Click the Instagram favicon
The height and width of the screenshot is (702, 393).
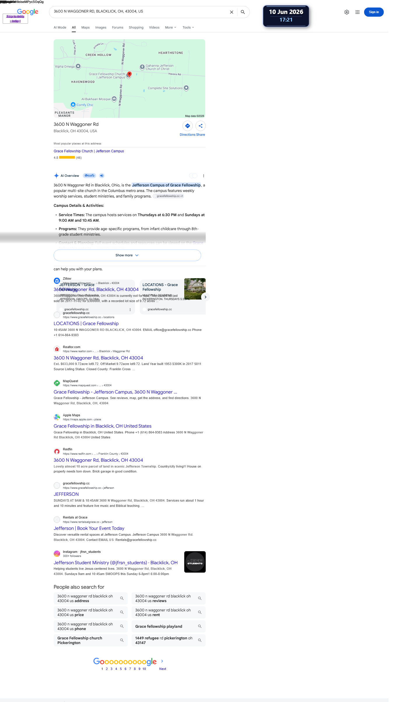(x=57, y=554)
